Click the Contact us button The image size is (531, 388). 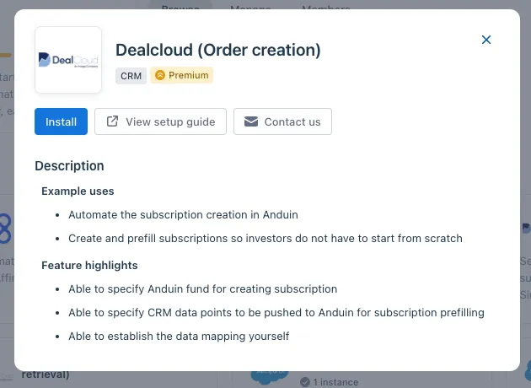[x=282, y=121]
